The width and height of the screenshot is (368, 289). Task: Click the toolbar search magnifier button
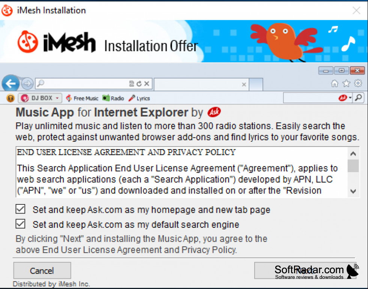358,98
